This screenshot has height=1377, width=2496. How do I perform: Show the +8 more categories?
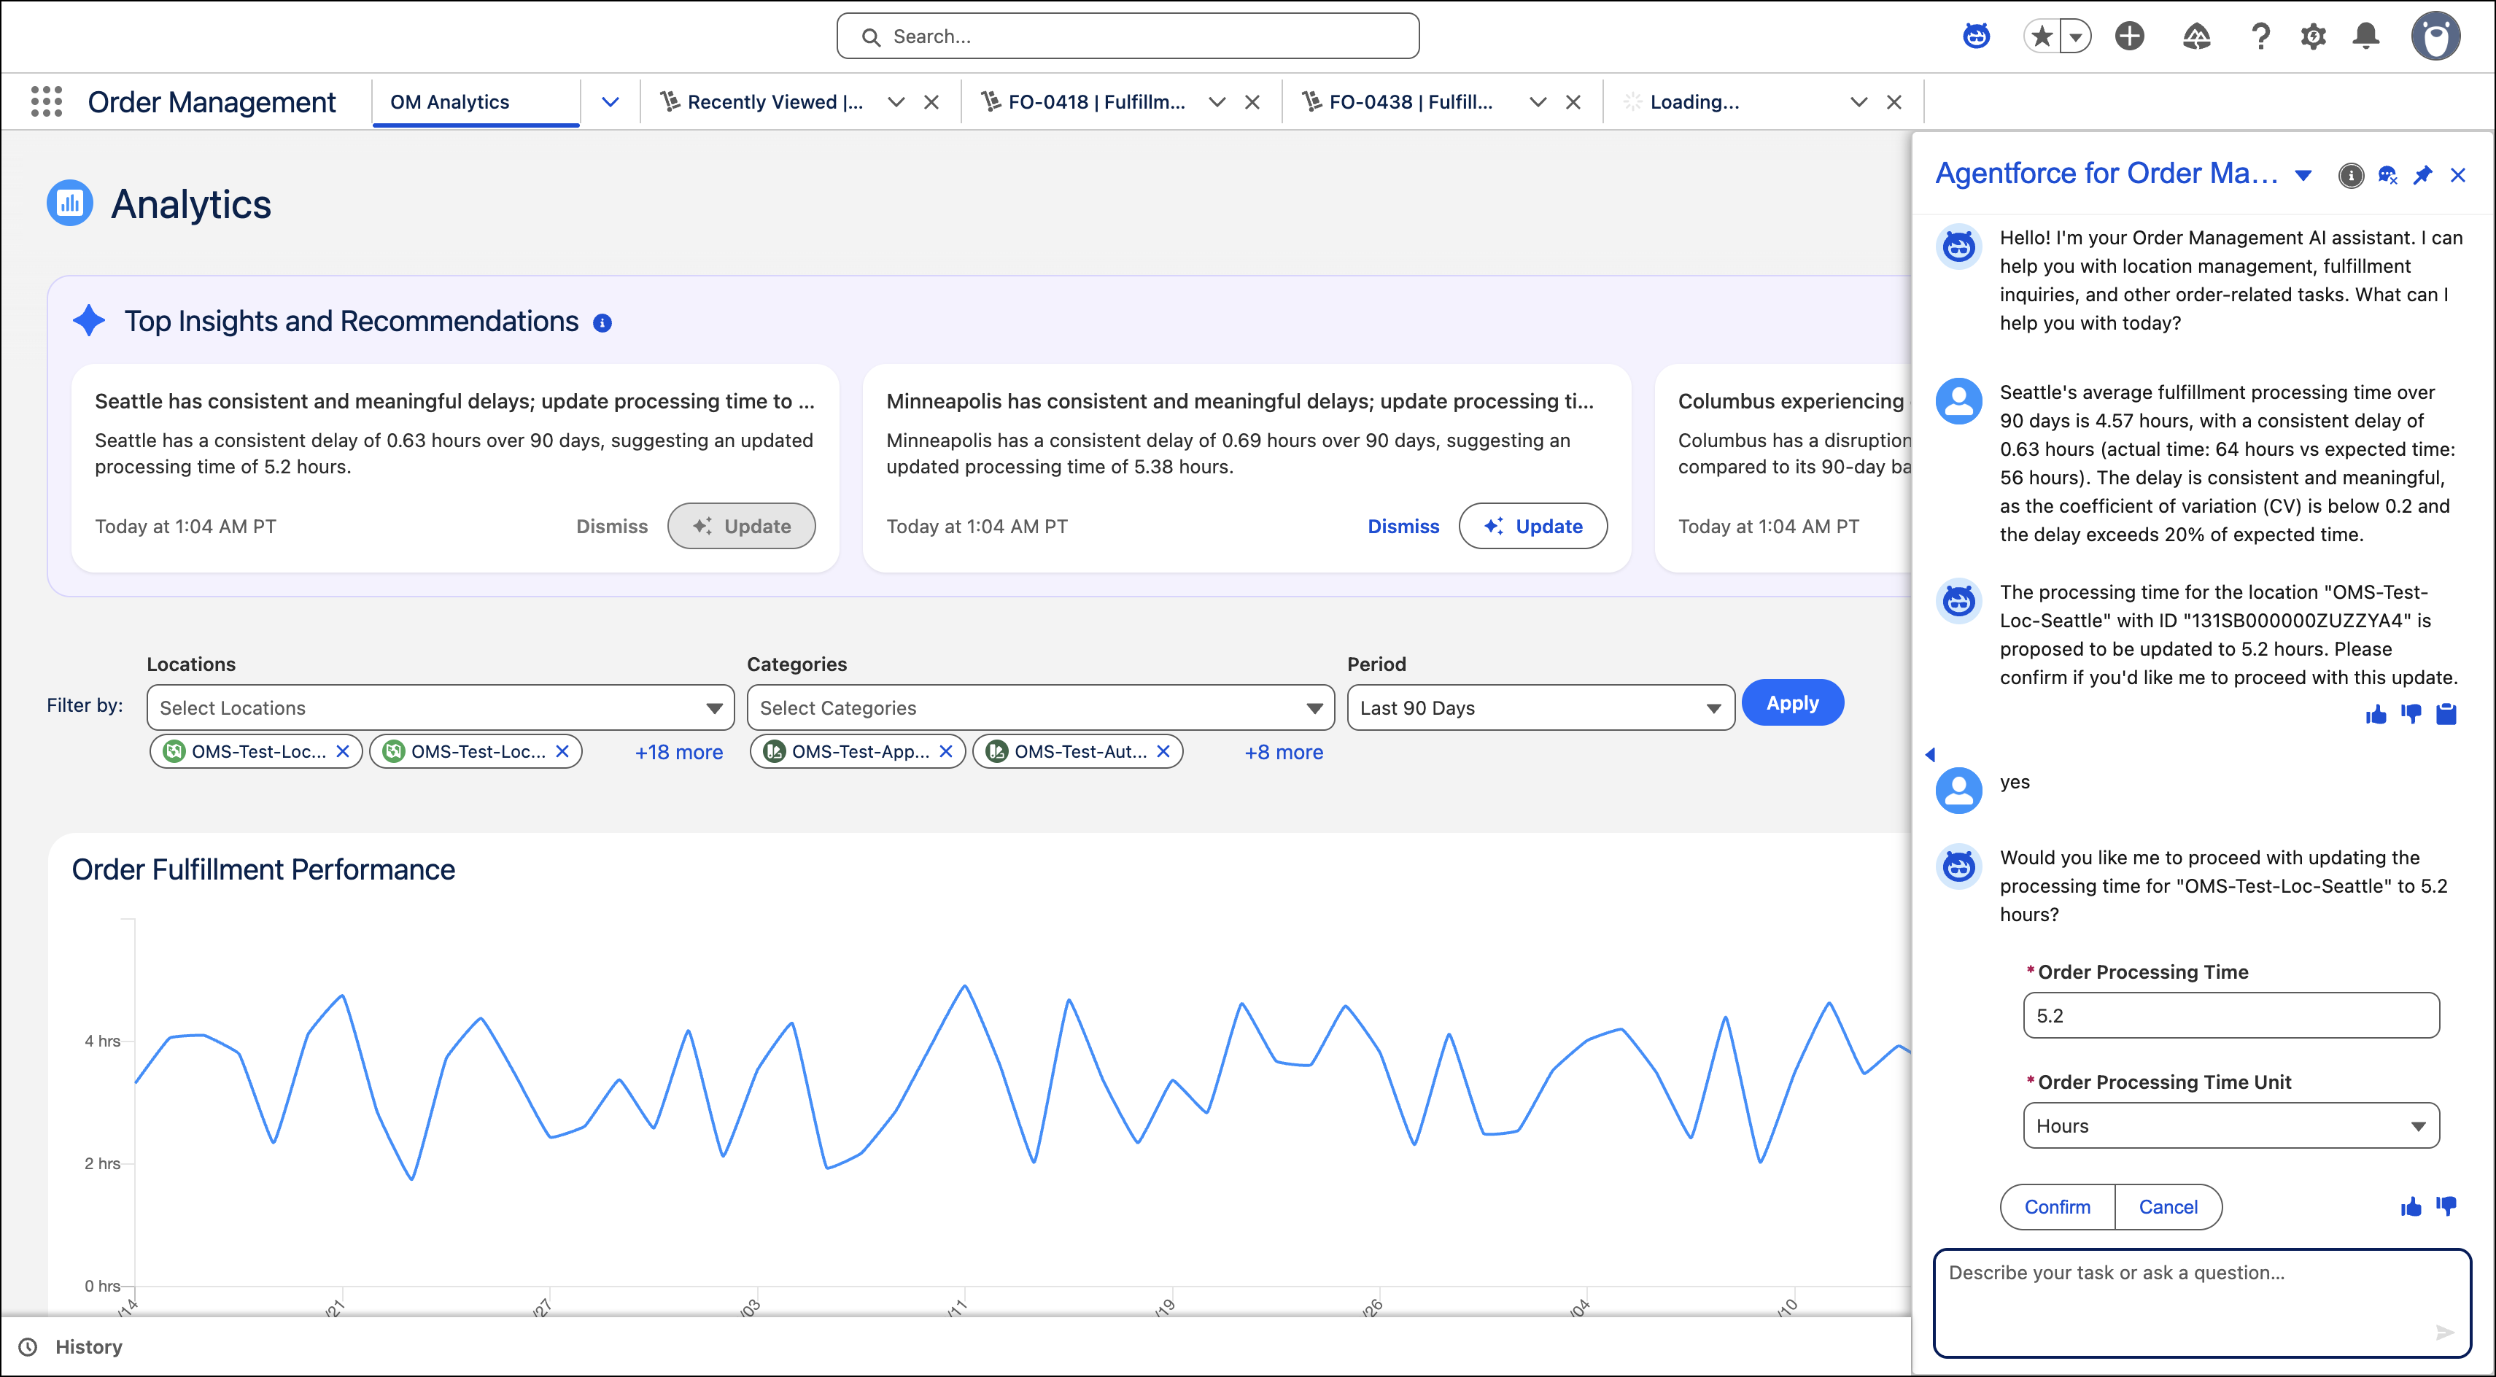1283,752
